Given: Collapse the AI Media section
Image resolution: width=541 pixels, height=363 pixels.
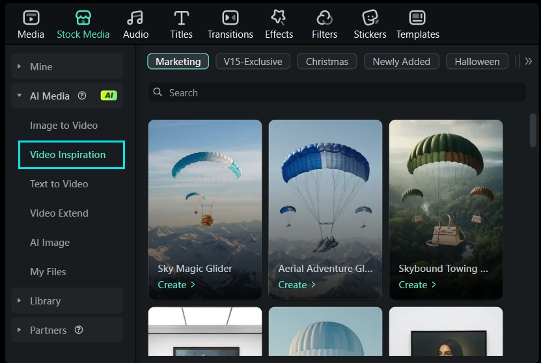Looking at the screenshot, I should tap(20, 96).
